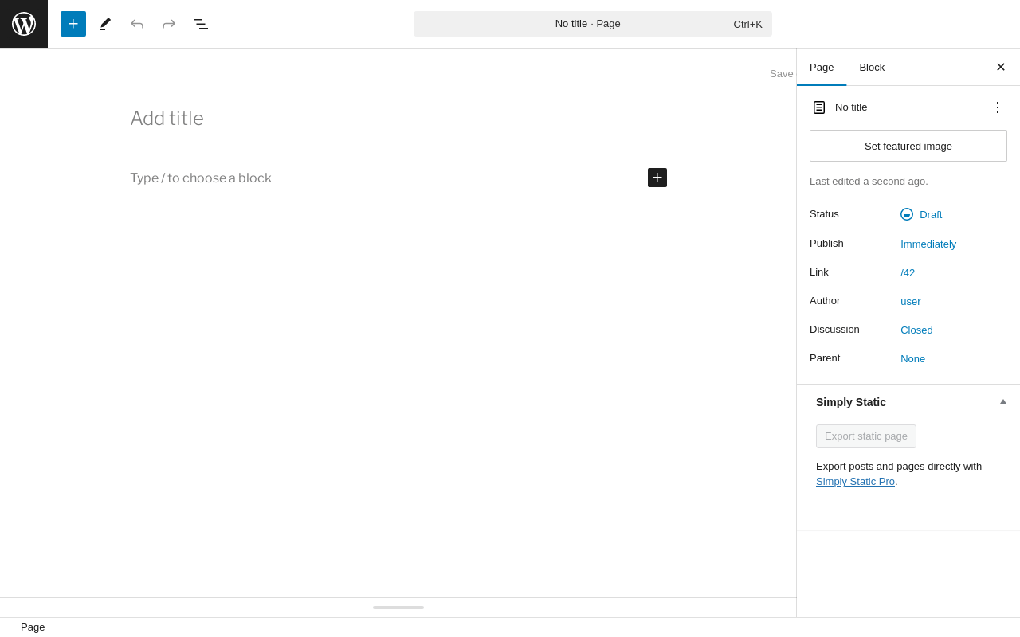Click the Draft status circle icon
This screenshot has height=637, width=1020.
[907, 214]
